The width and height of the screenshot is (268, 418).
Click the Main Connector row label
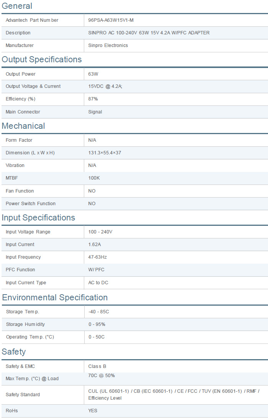point(23,112)
